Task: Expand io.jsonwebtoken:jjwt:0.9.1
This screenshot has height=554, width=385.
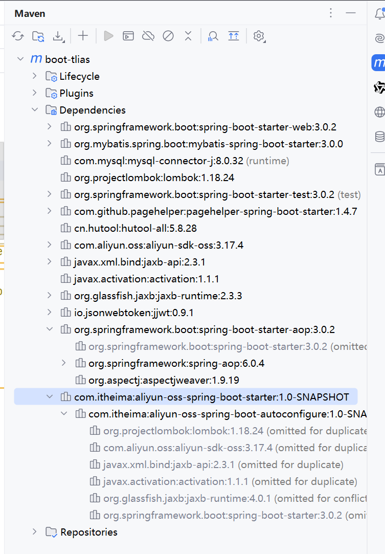Action: click(x=50, y=313)
